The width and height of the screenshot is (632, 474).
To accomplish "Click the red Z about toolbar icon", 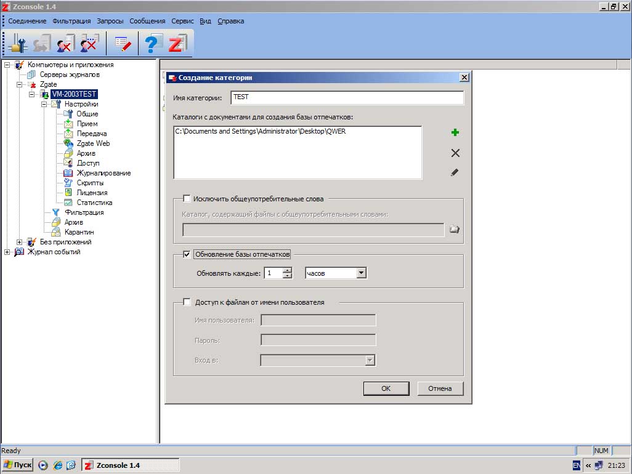I will point(178,44).
